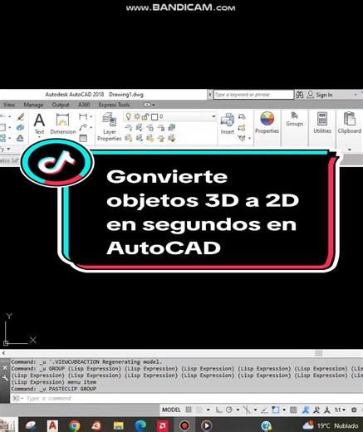Open the View ribbon tab
The image size is (363, 432).
pyautogui.click(x=9, y=105)
